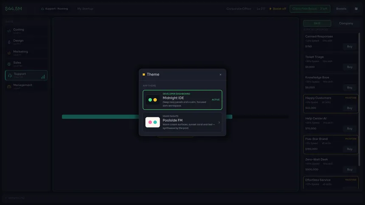The width and height of the screenshot is (365, 205).
Task: Select the Marketing skill row
Action: point(26,53)
